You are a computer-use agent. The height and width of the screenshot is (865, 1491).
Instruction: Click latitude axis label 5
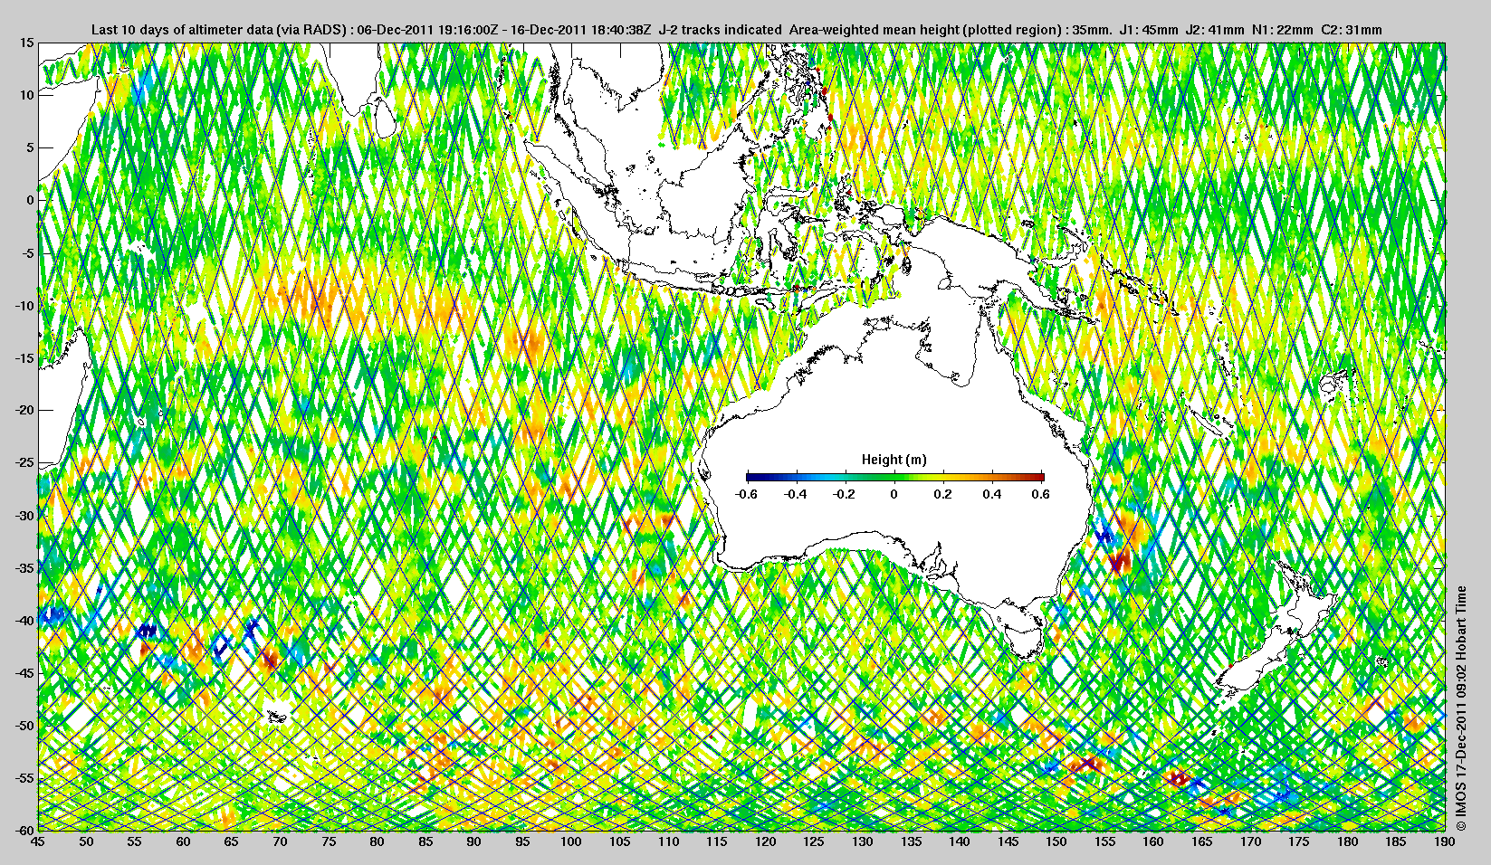(30, 147)
